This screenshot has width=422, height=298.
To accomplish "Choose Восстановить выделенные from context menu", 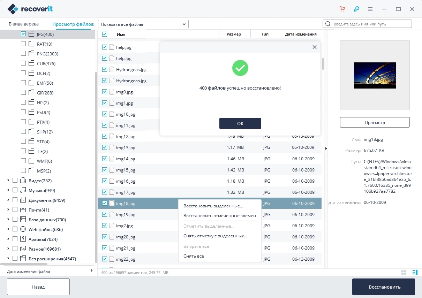I will 213,206.
